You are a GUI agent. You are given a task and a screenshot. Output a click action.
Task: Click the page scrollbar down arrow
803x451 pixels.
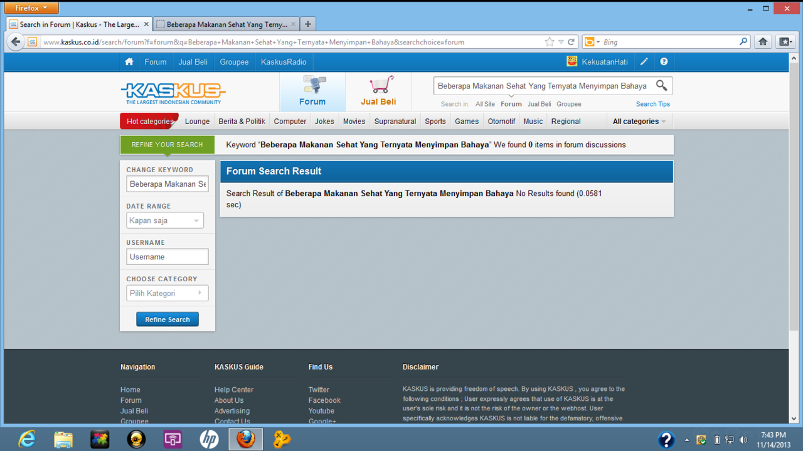pyautogui.click(x=794, y=419)
